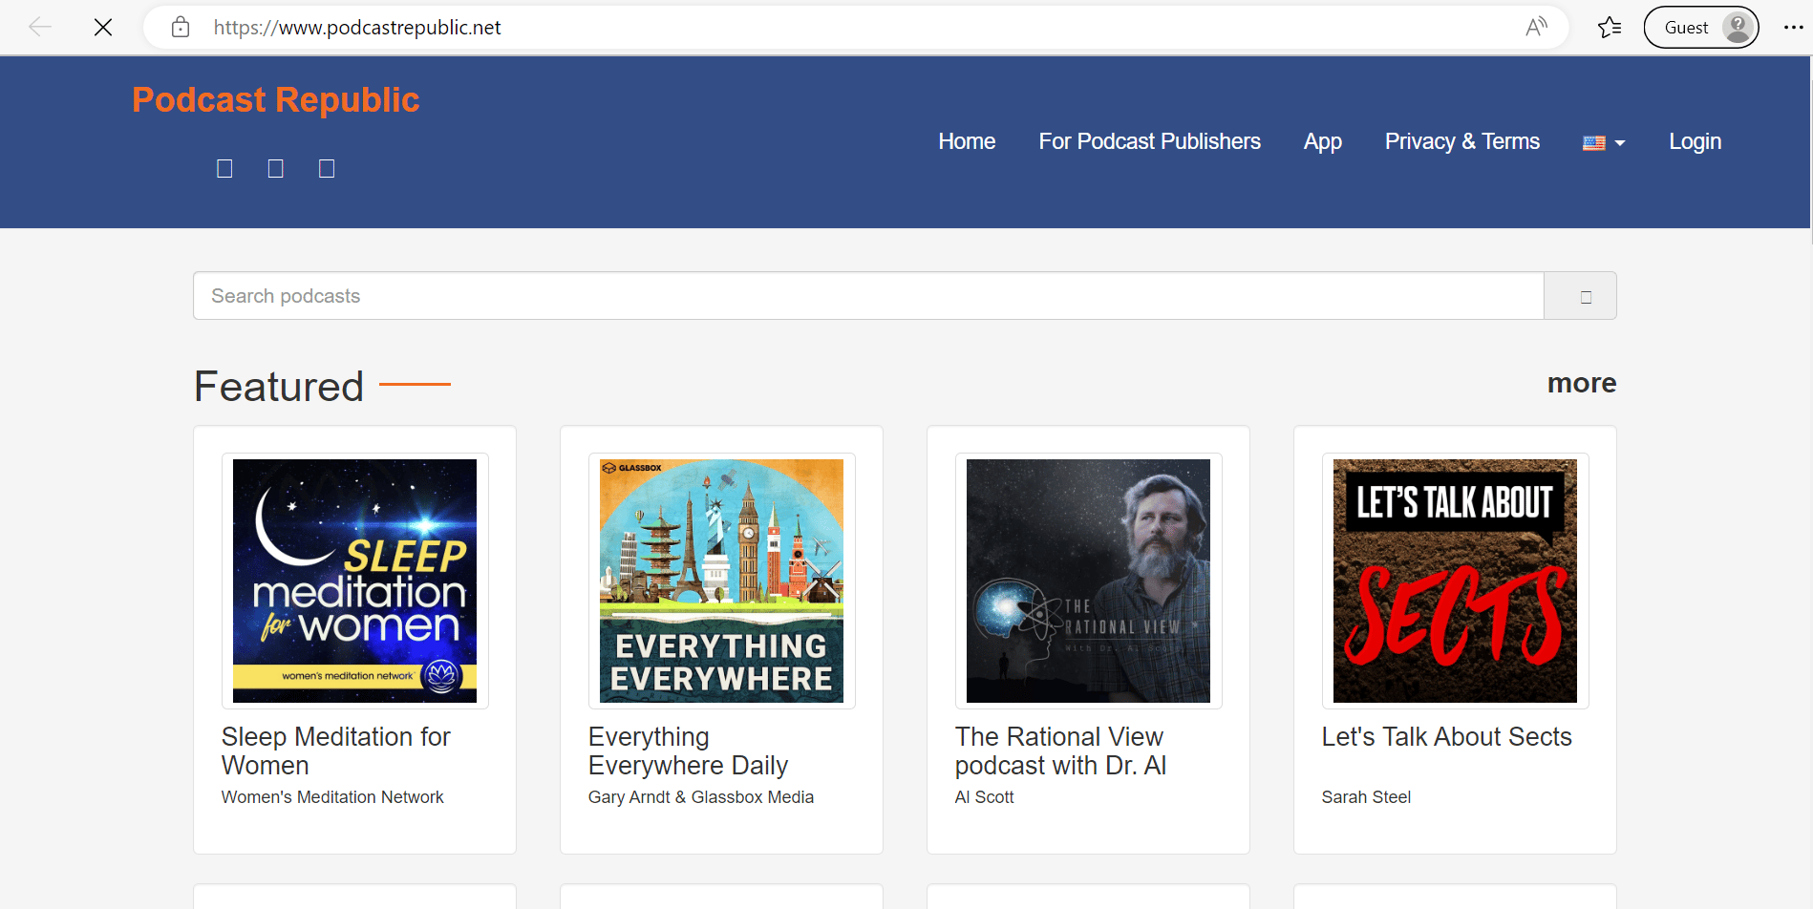Open browser Settings and more menu
The height and width of the screenshot is (909, 1813).
tap(1793, 28)
